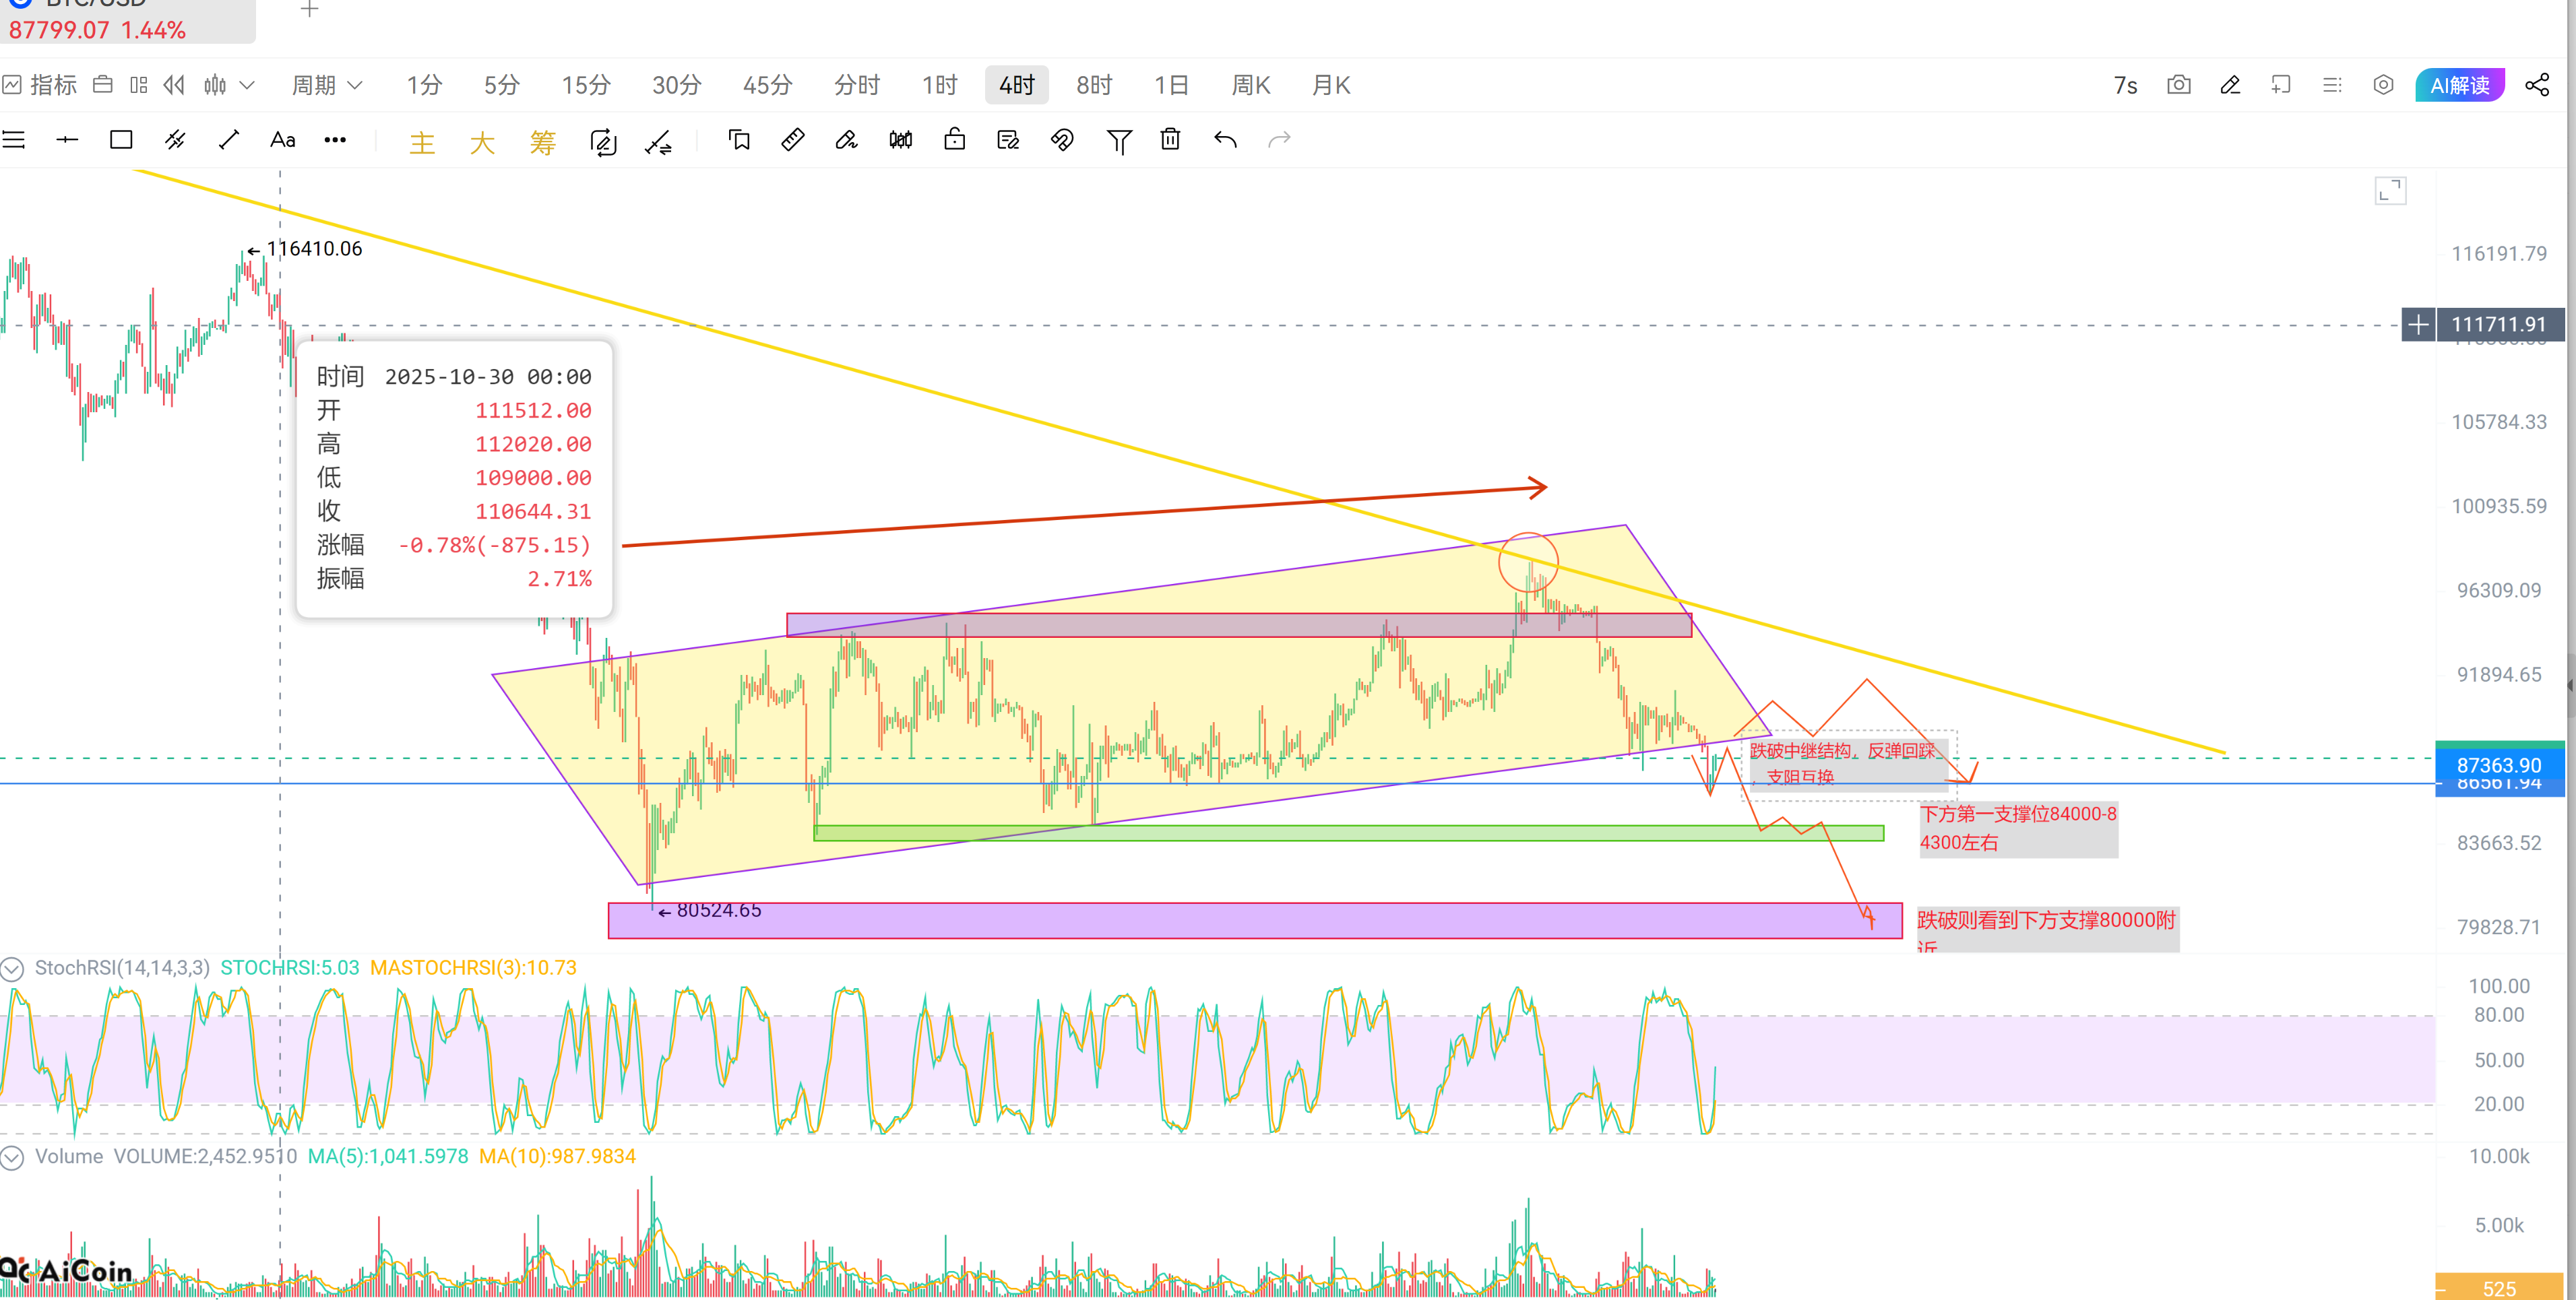
Task: Collapse the Volume indicator panel
Action: (12, 1157)
